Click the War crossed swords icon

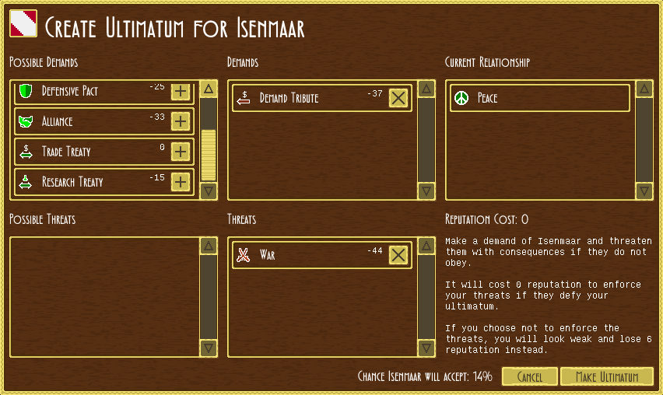244,255
